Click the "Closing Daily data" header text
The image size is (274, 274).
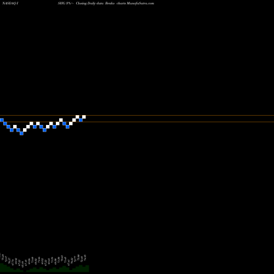click(x=89, y=3)
